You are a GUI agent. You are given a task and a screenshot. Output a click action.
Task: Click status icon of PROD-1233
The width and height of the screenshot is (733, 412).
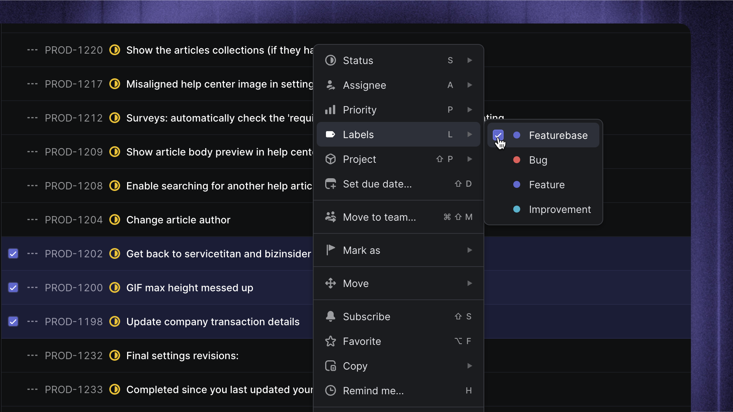click(x=115, y=390)
